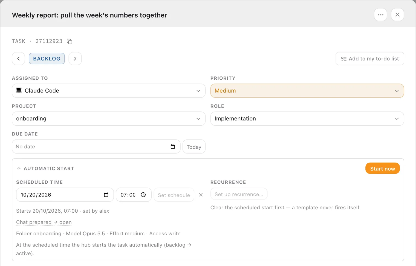Move task to previous status
The image size is (416, 266).
(19, 59)
